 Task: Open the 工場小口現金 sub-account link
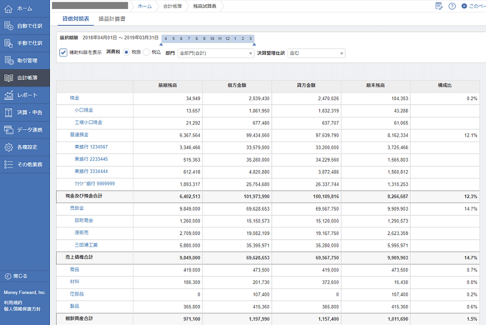[88, 122]
